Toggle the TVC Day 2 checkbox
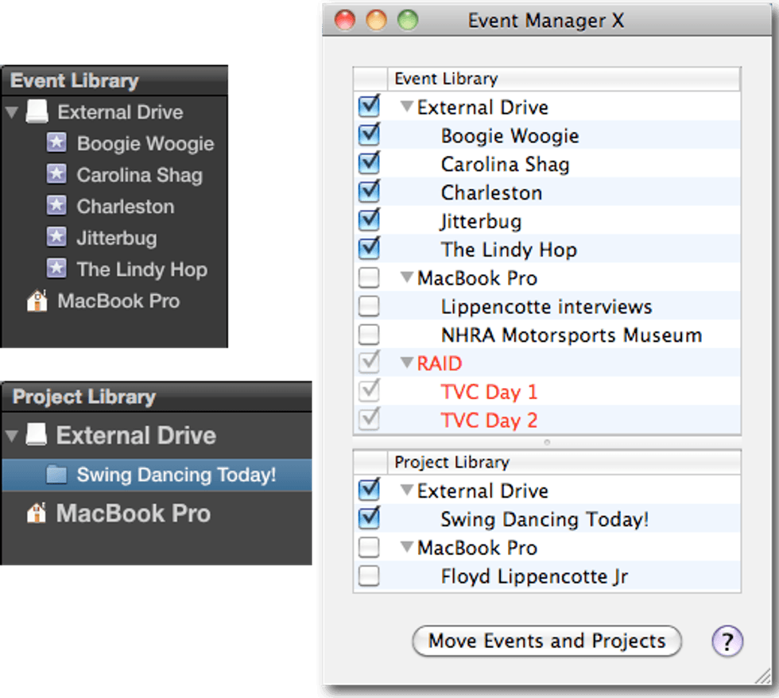The height and width of the screenshot is (698, 779). (369, 419)
